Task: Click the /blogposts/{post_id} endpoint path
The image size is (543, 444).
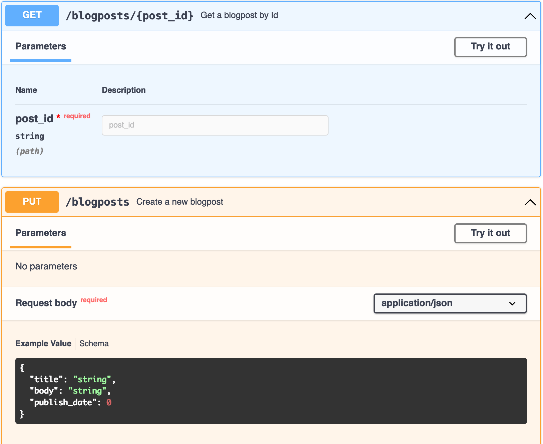Action: pyautogui.click(x=130, y=15)
